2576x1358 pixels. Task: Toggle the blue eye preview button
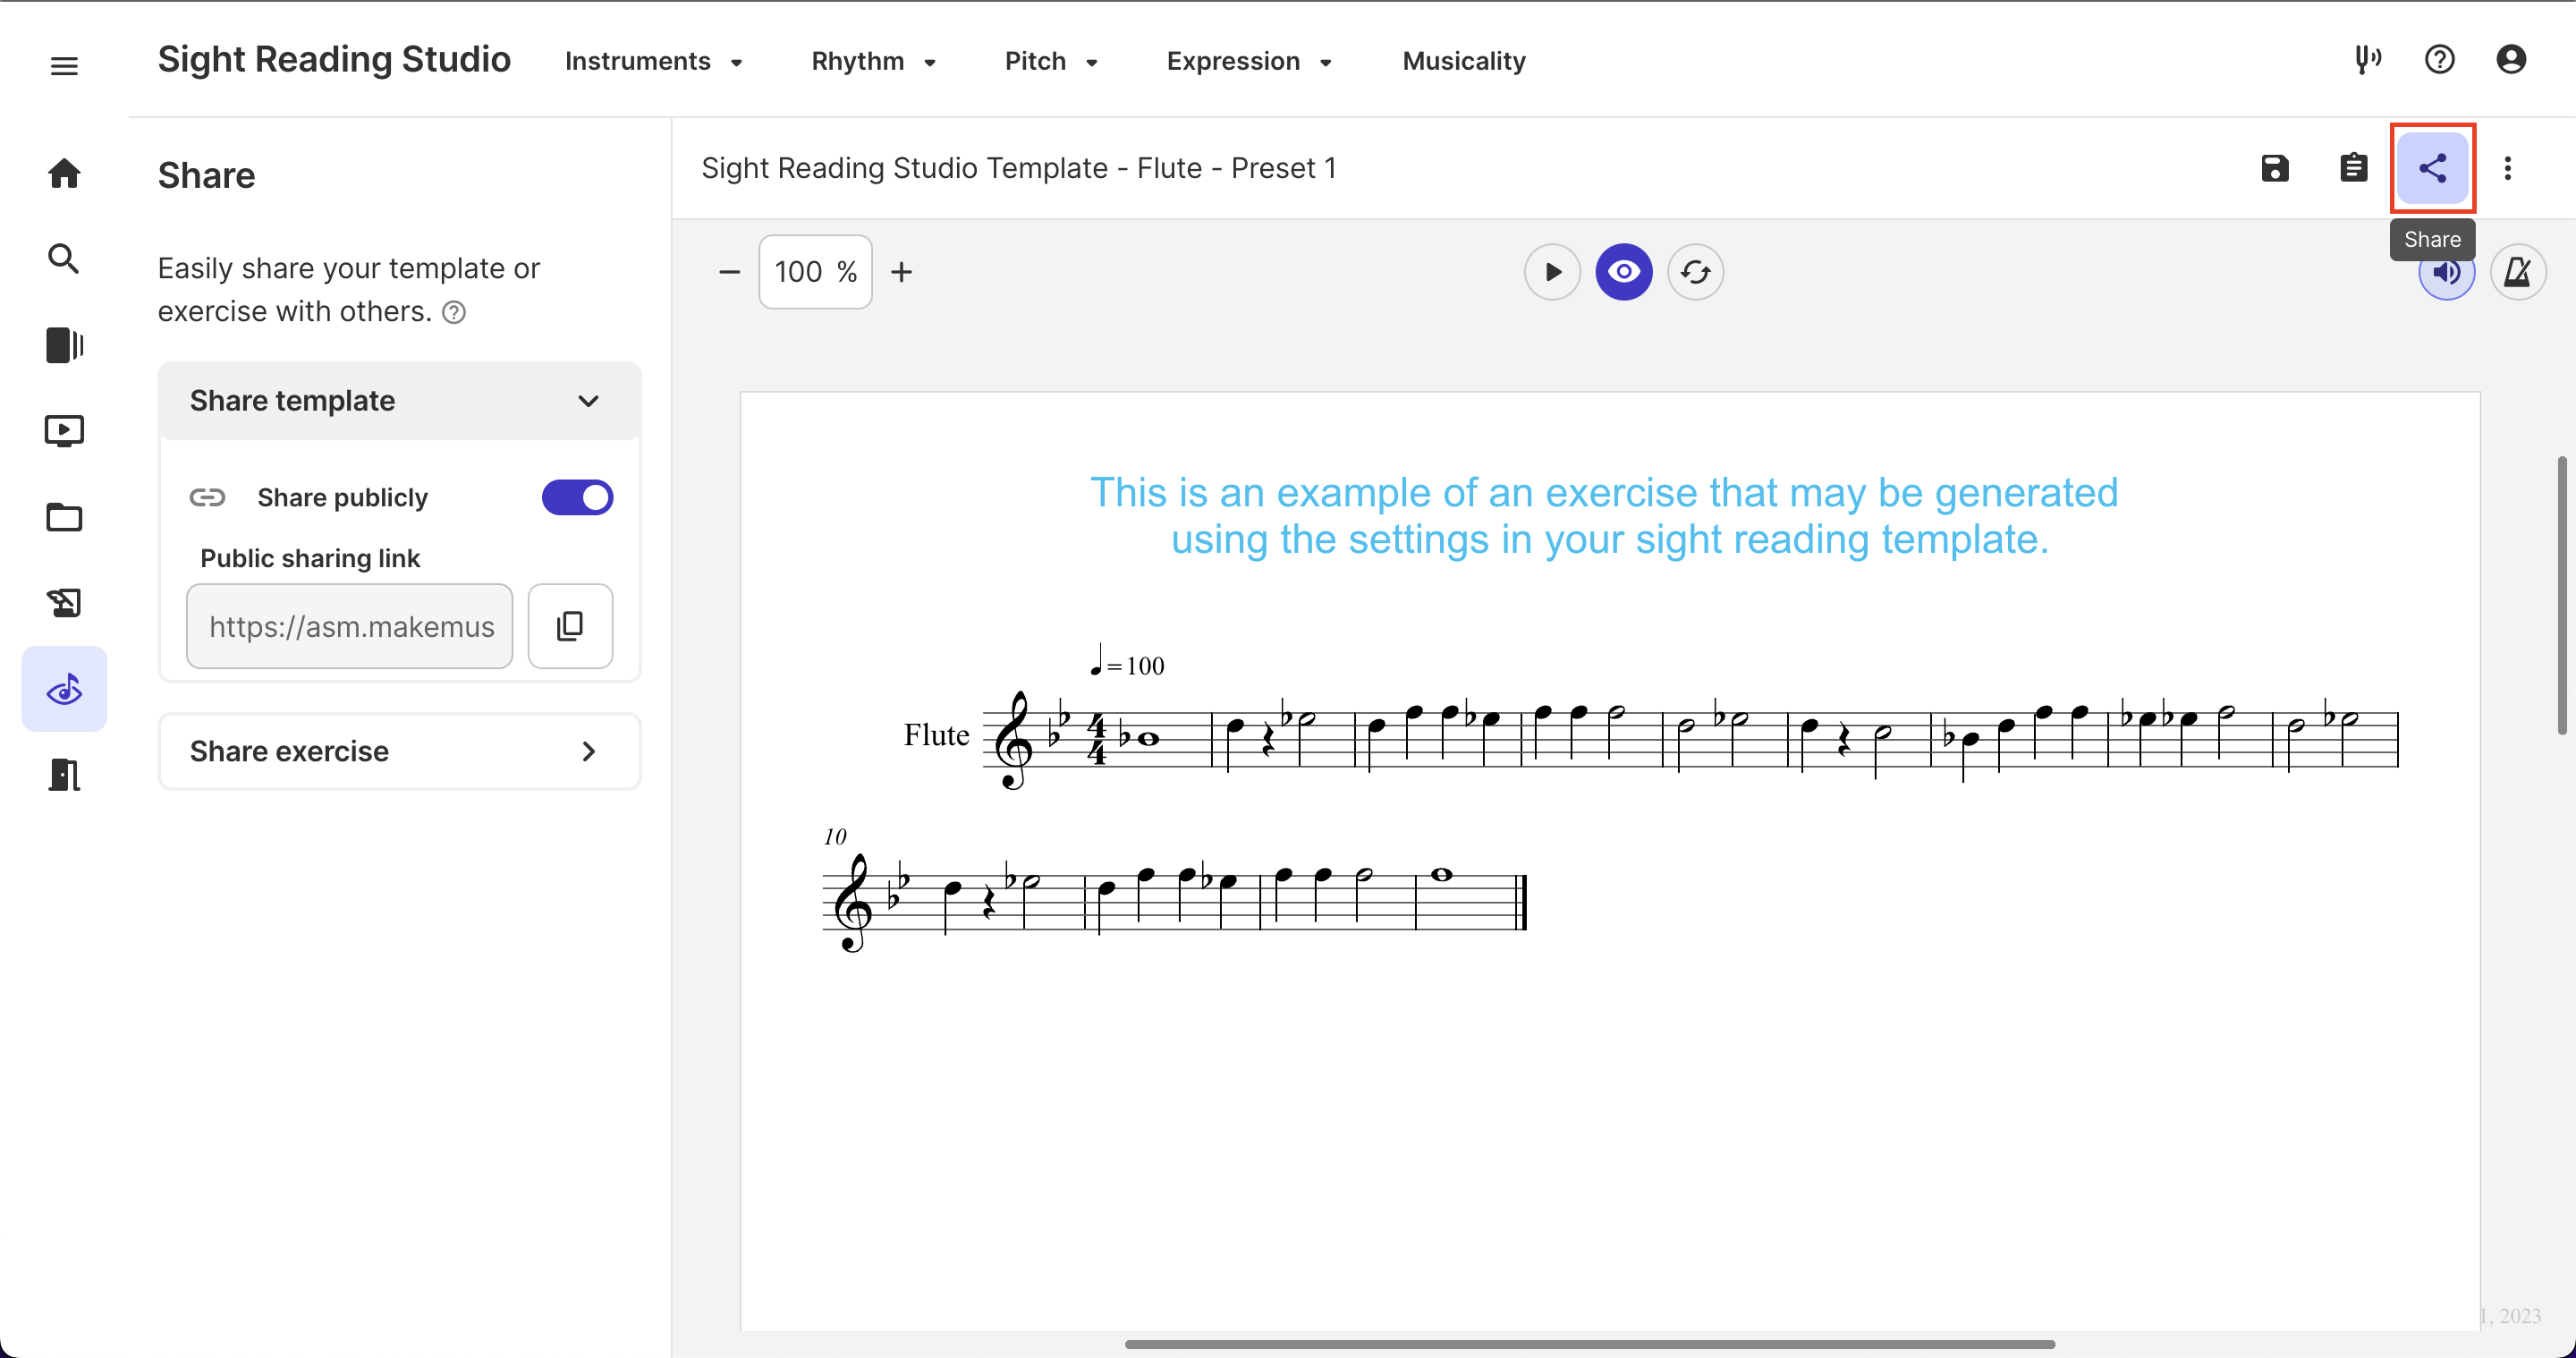coord(1623,272)
